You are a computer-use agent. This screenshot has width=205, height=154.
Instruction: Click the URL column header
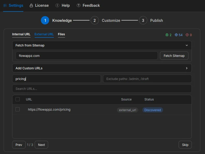(29, 99)
